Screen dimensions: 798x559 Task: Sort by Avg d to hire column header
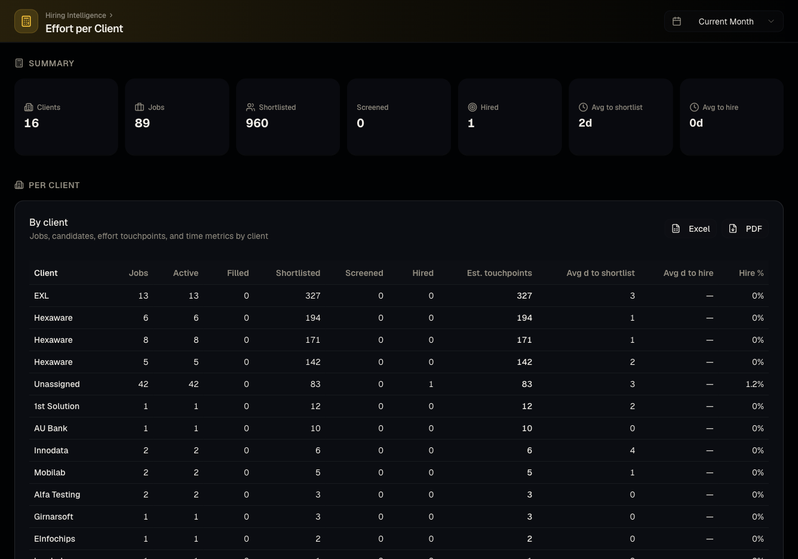[688, 273]
